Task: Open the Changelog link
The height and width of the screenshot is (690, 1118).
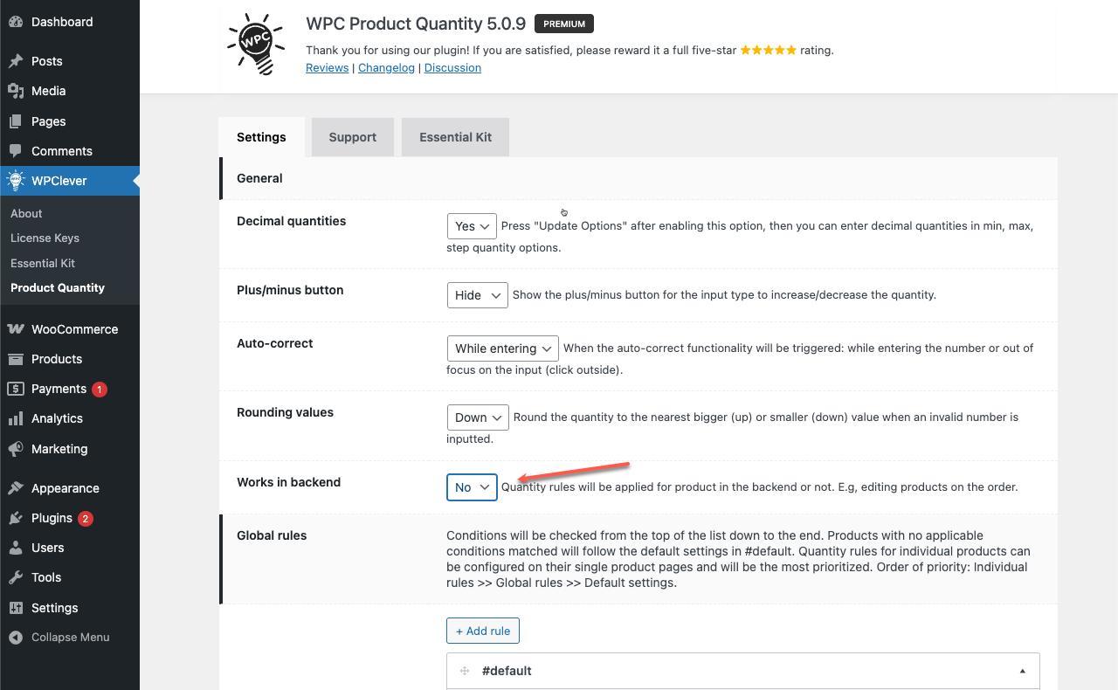Action: coord(386,67)
